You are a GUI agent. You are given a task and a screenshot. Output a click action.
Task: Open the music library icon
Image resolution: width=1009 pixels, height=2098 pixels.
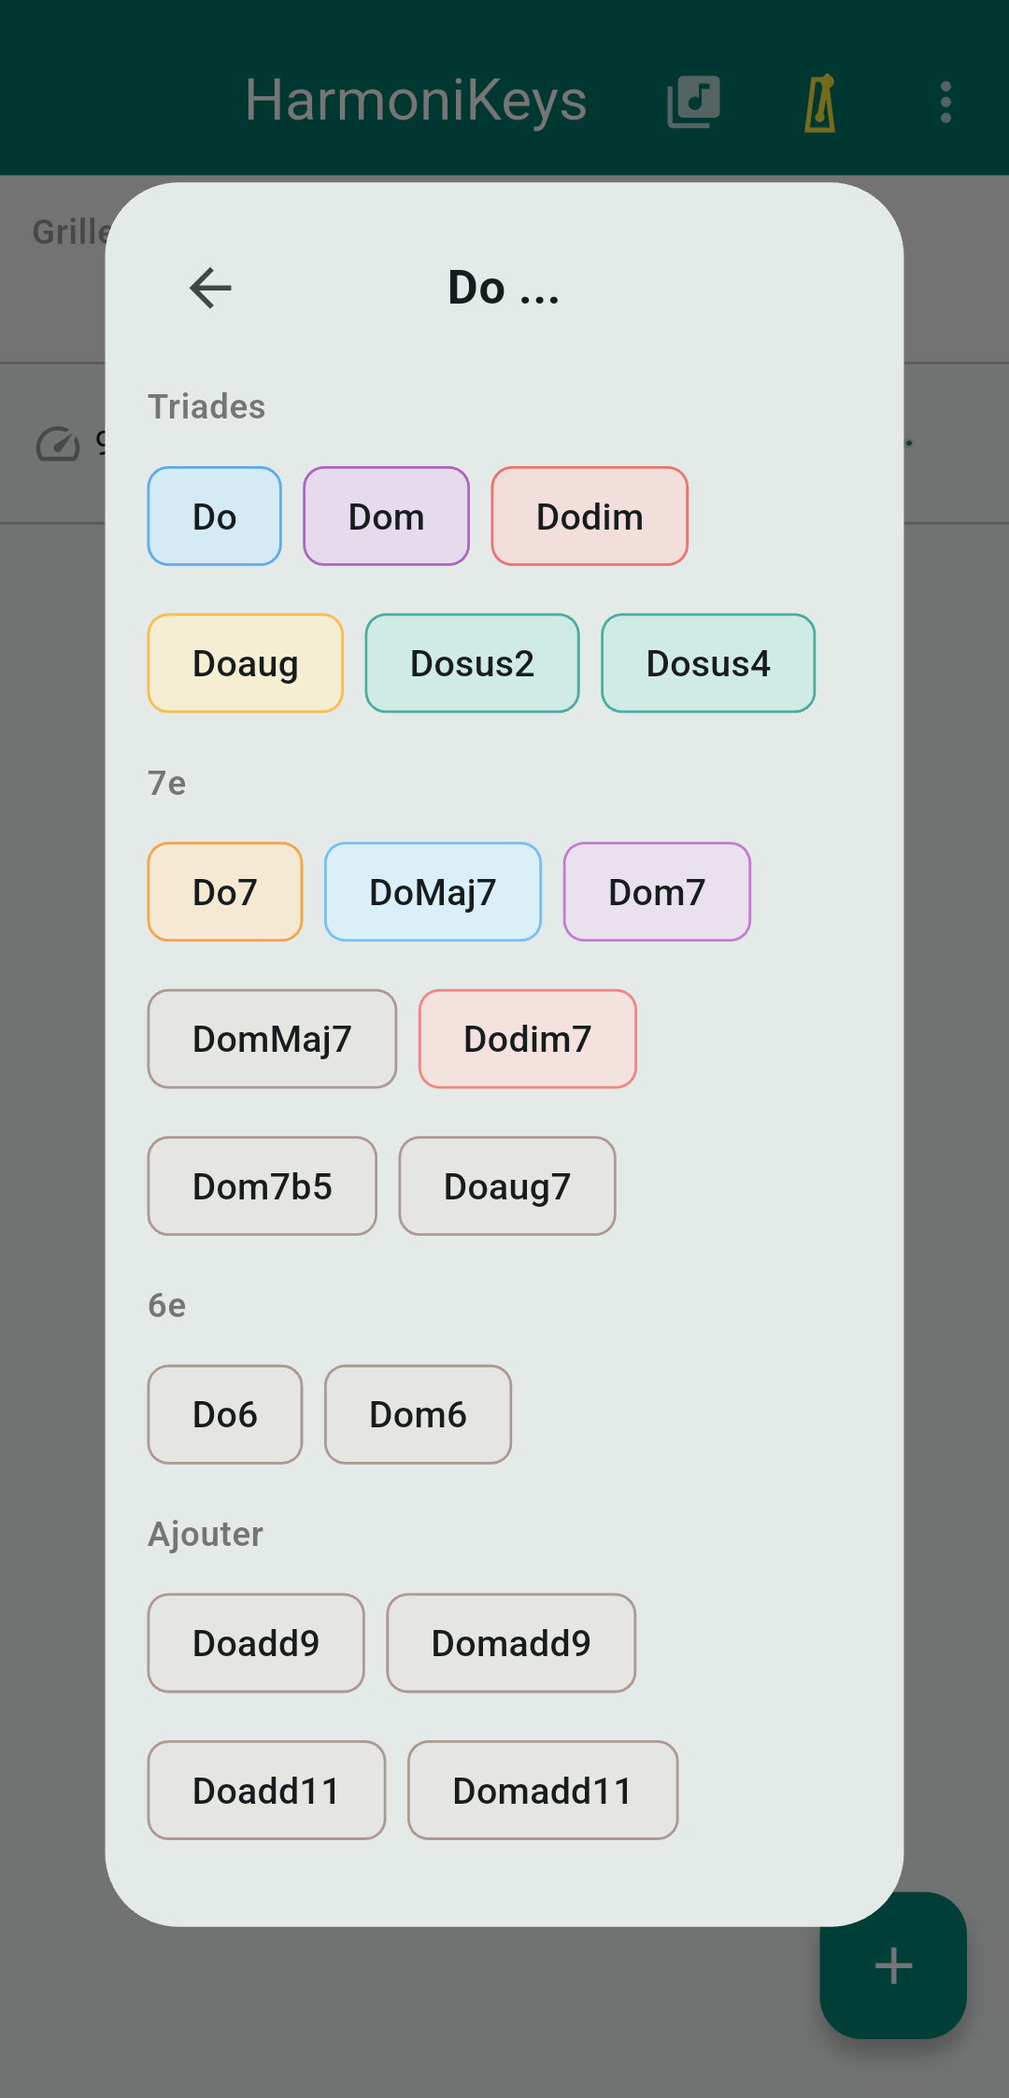pos(693,102)
